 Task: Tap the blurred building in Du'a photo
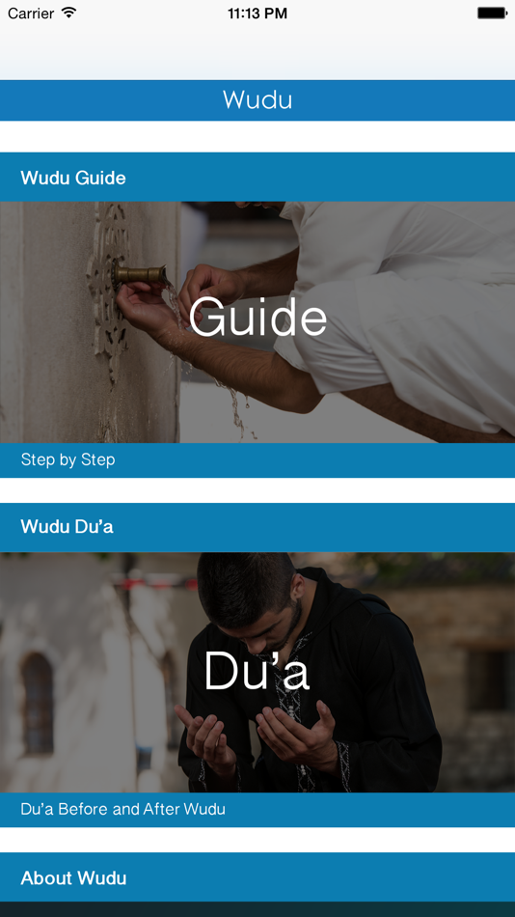(88, 673)
